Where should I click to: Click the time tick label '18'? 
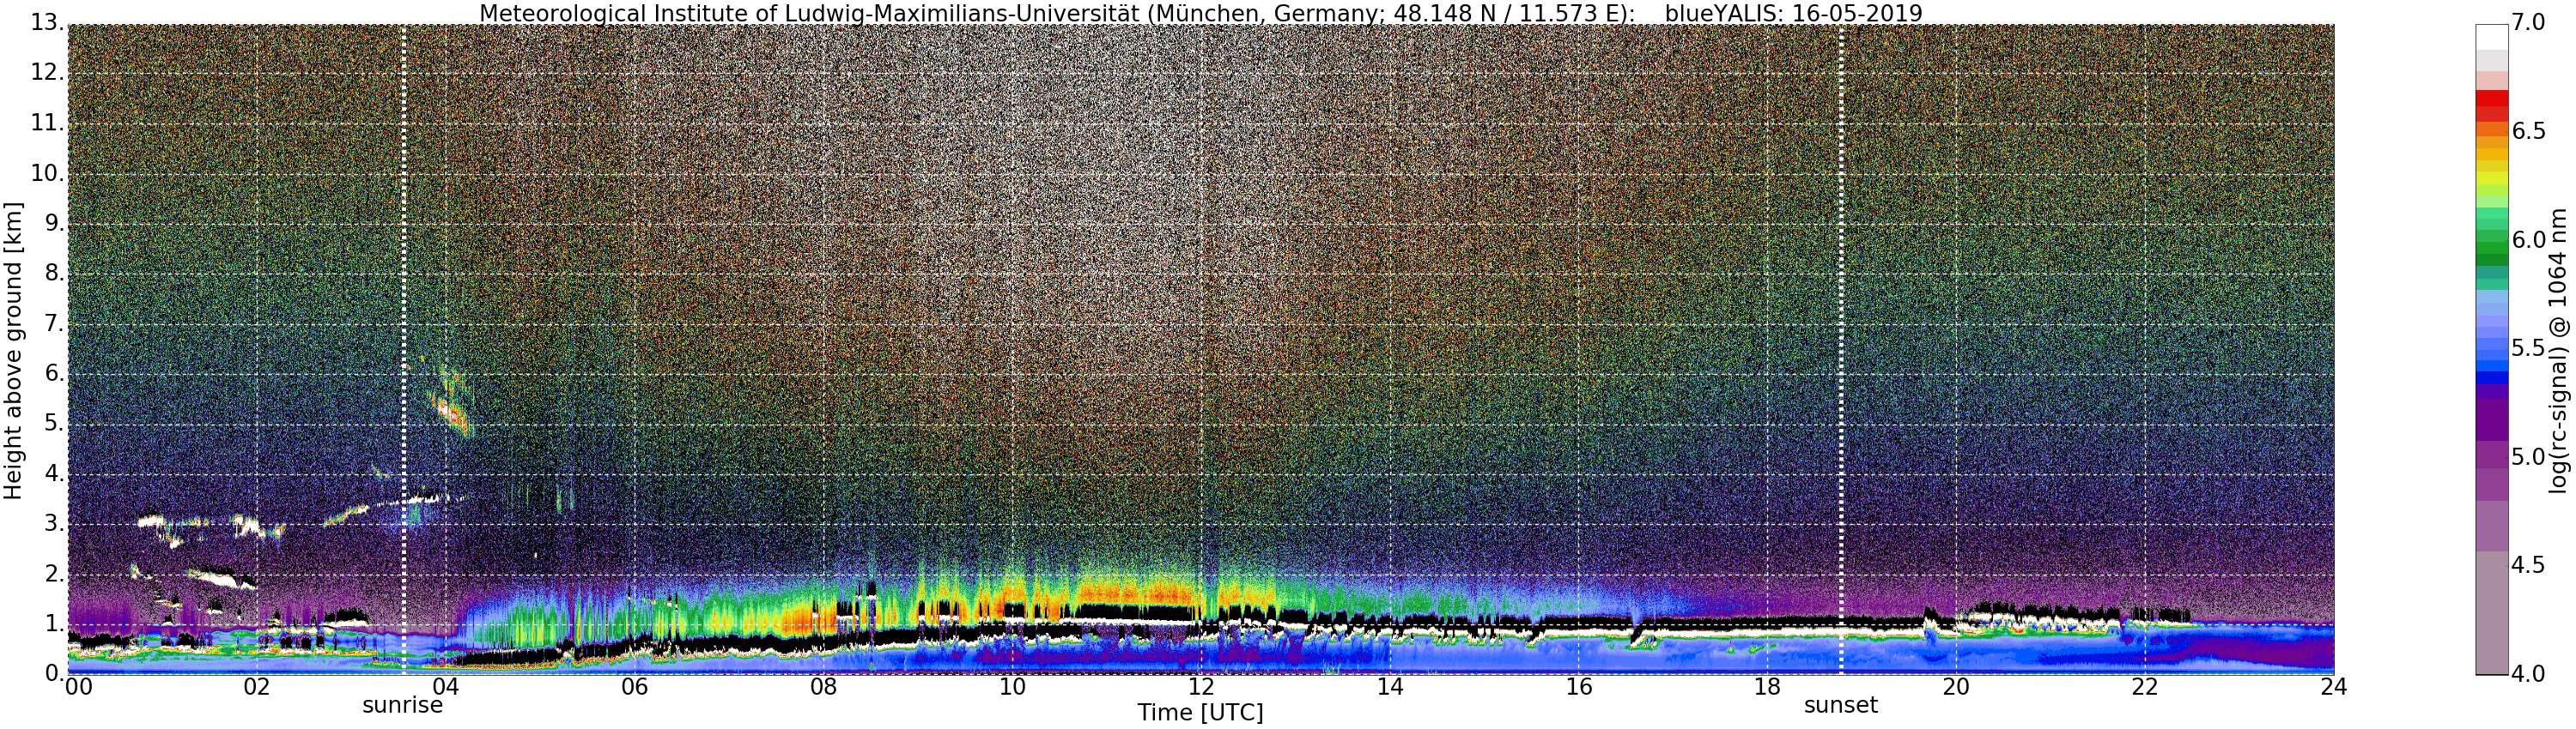pos(1768,687)
